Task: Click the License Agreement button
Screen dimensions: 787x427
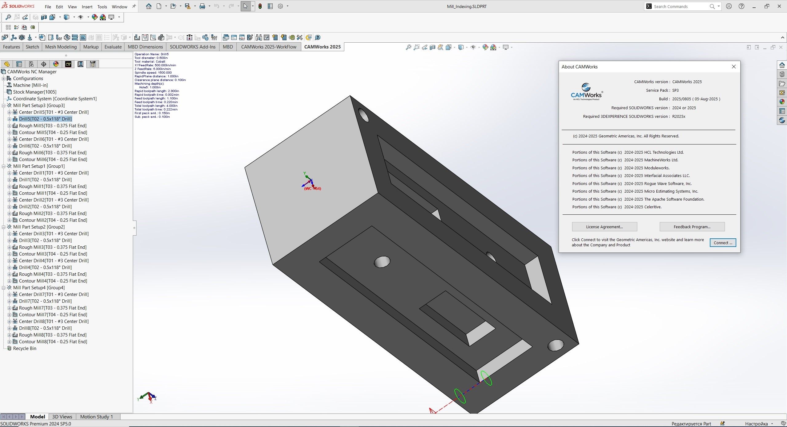Action: [x=604, y=227]
